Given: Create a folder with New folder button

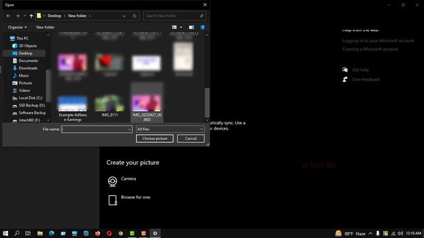Looking at the screenshot, I should point(45,27).
